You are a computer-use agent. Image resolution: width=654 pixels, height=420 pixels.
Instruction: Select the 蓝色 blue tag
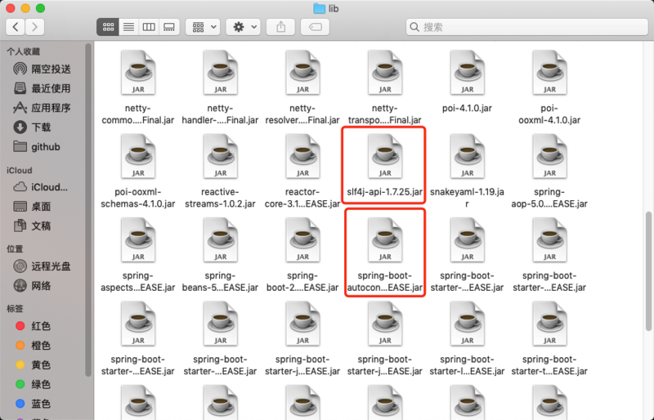coord(33,404)
